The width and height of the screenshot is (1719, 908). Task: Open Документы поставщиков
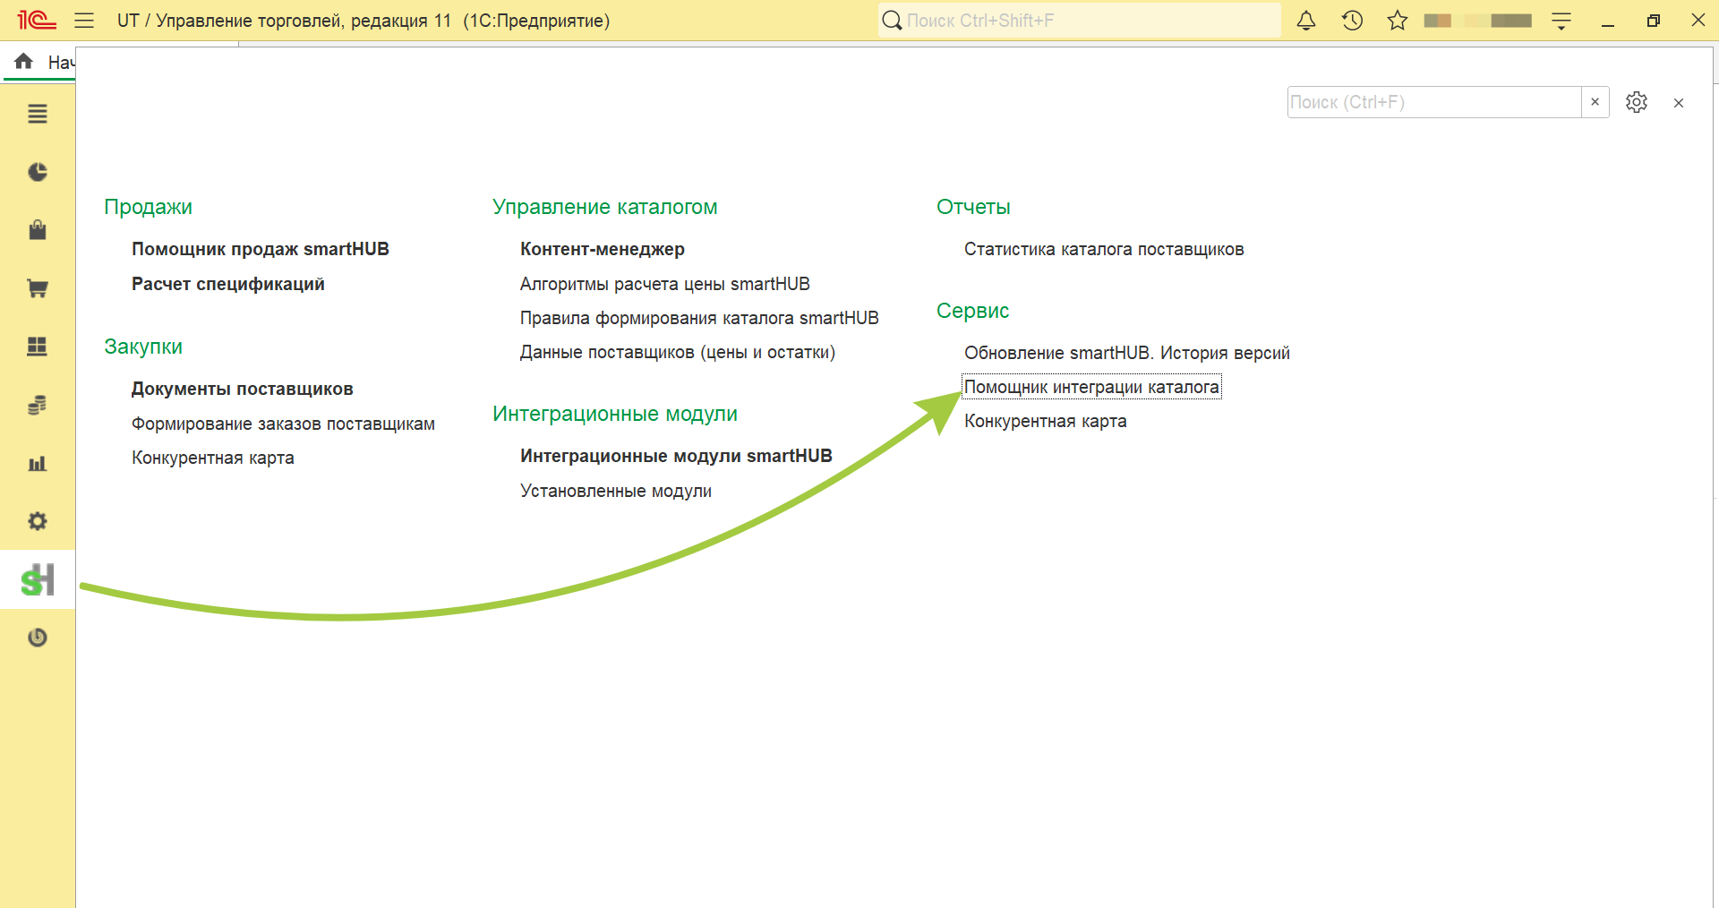pos(243,389)
